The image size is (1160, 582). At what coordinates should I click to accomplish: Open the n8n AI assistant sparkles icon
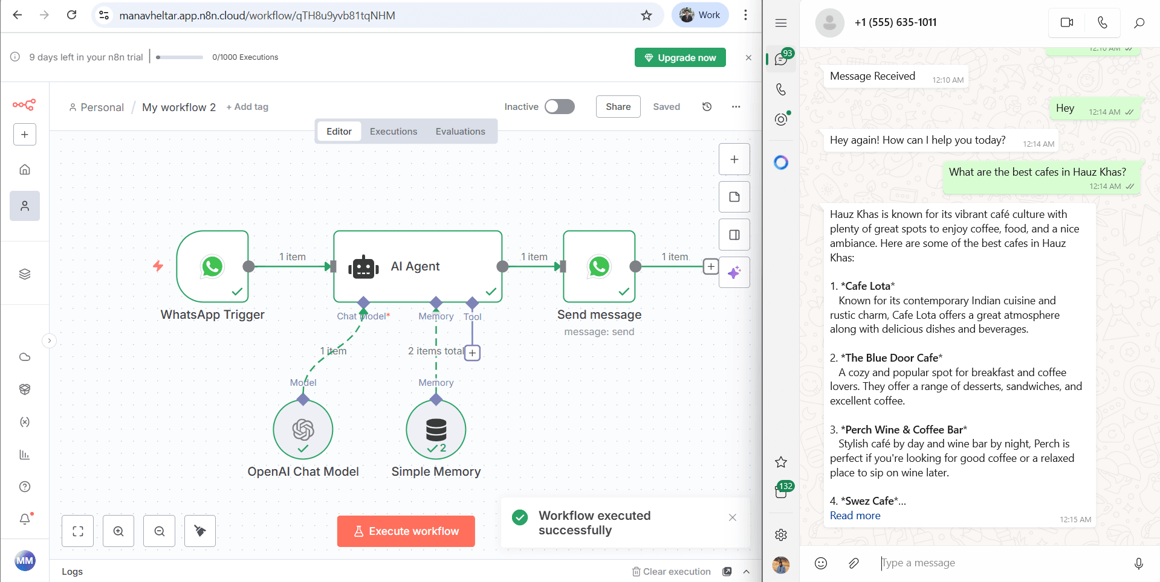(734, 272)
